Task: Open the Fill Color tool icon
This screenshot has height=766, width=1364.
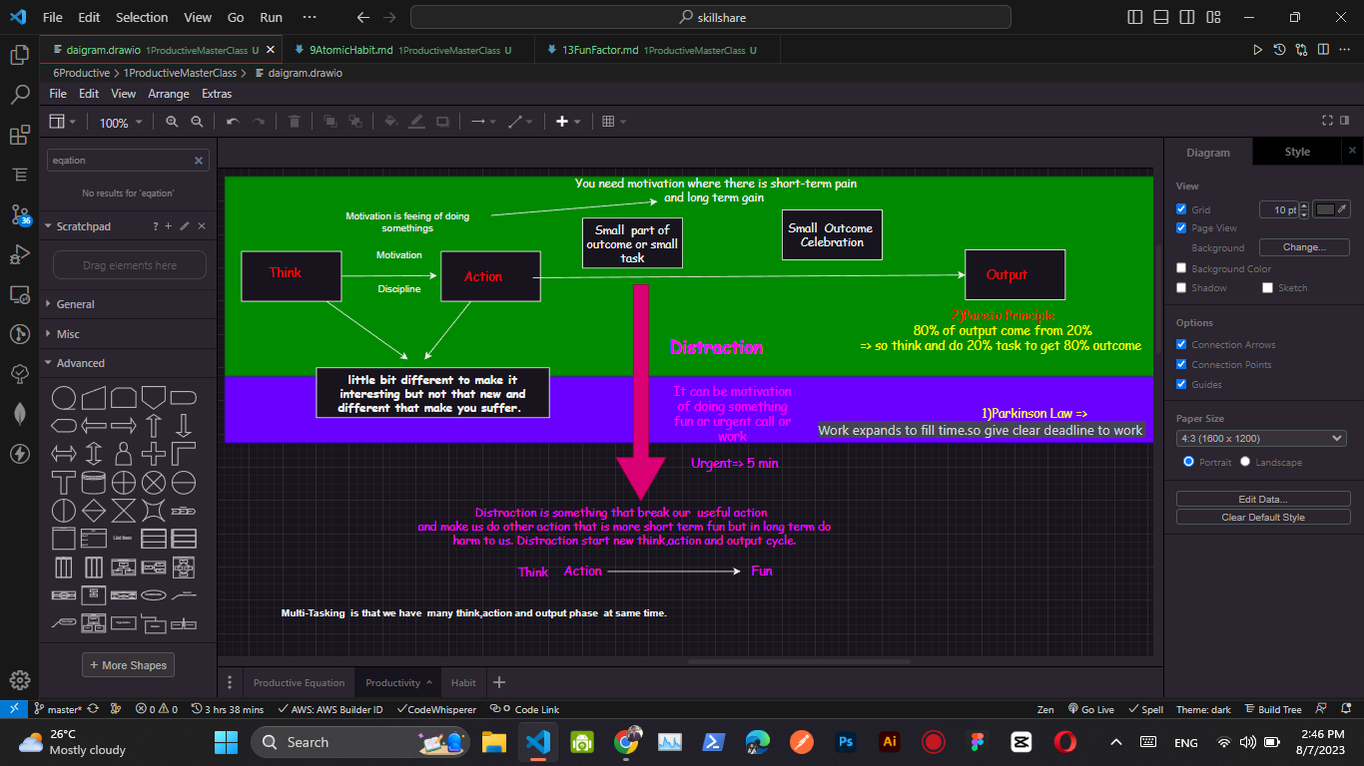Action: click(x=389, y=121)
